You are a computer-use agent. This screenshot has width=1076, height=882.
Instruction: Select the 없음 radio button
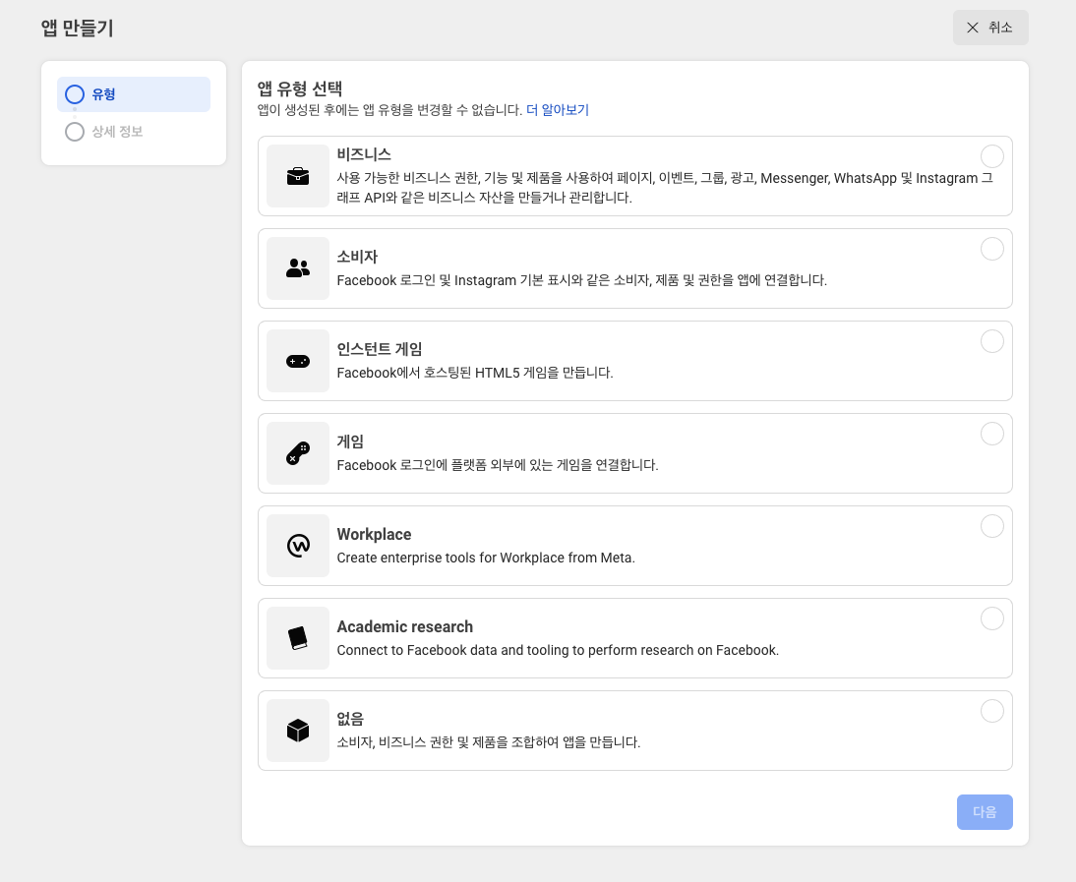992,711
